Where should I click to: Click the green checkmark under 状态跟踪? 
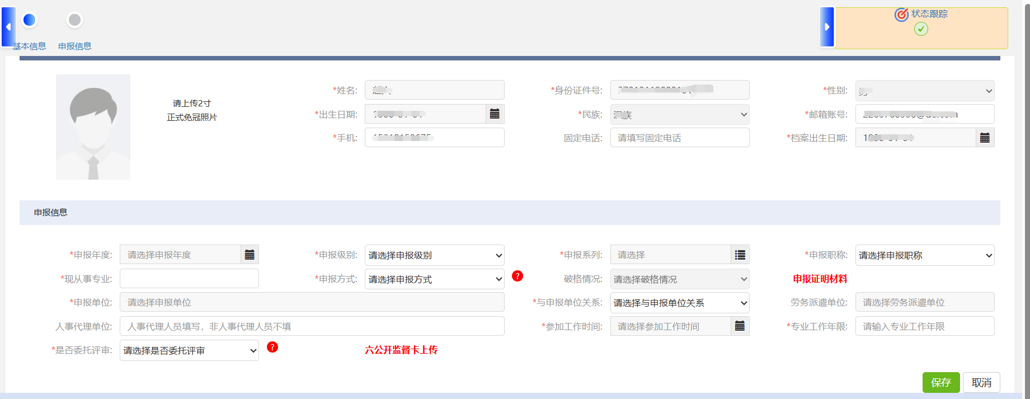pyautogui.click(x=921, y=29)
